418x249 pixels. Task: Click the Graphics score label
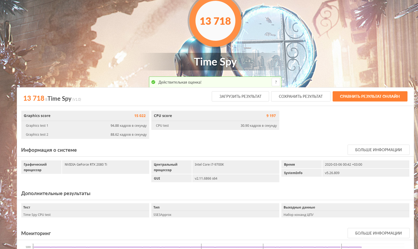tap(37, 116)
